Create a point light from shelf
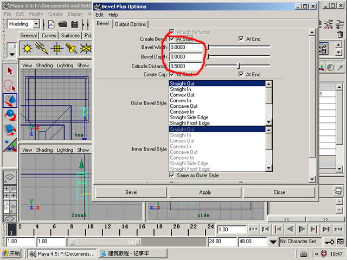Viewport: 347px width, 260px height. 27,48
